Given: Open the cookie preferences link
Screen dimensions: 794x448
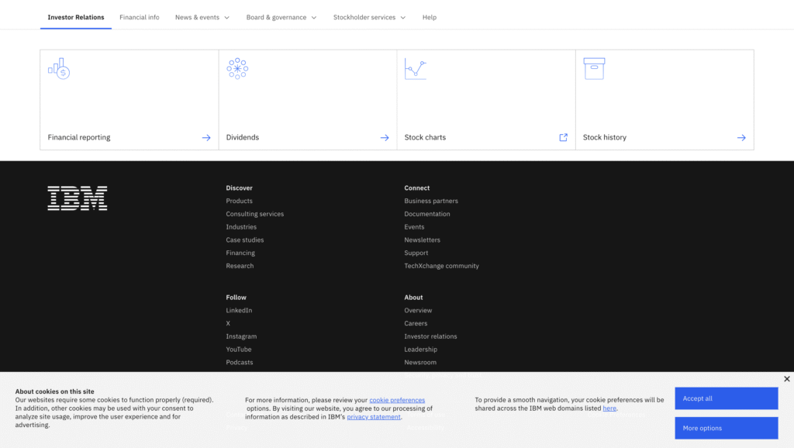Looking at the screenshot, I should point(397,400).
